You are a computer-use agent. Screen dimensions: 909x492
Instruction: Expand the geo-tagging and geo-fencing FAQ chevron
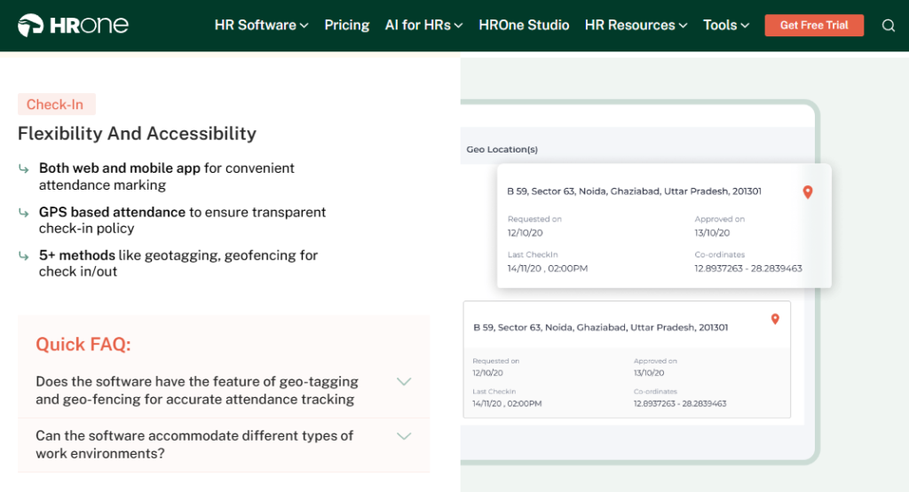(404, 381)
